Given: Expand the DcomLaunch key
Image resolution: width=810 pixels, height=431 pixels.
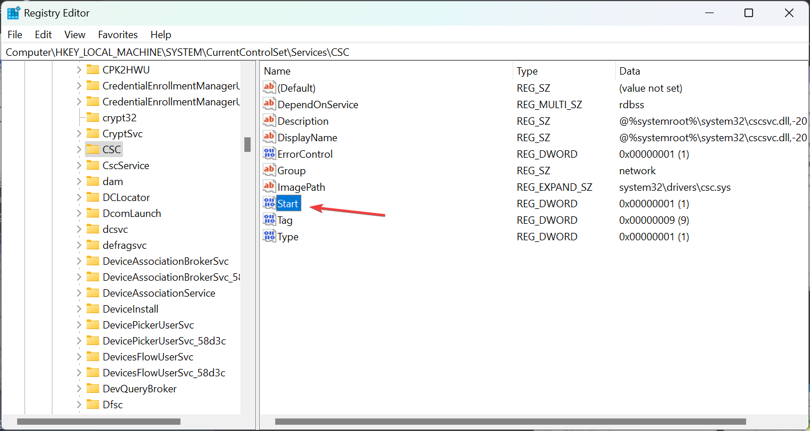Looking at the screenshot, I should click(79, 213).
